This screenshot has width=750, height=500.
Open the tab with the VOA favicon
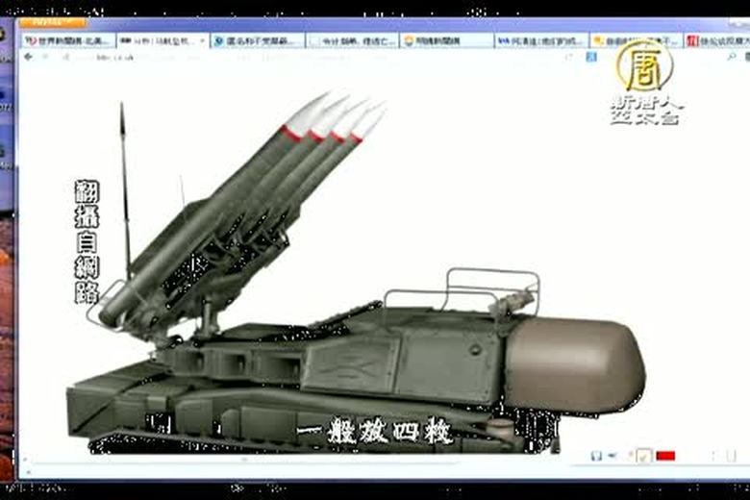coord(538,41)
